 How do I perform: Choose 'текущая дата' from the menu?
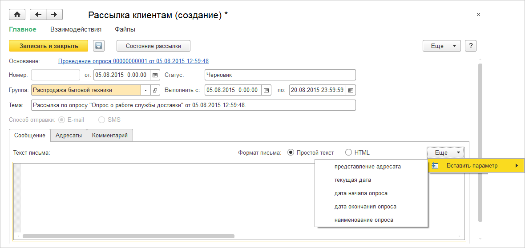353,180
